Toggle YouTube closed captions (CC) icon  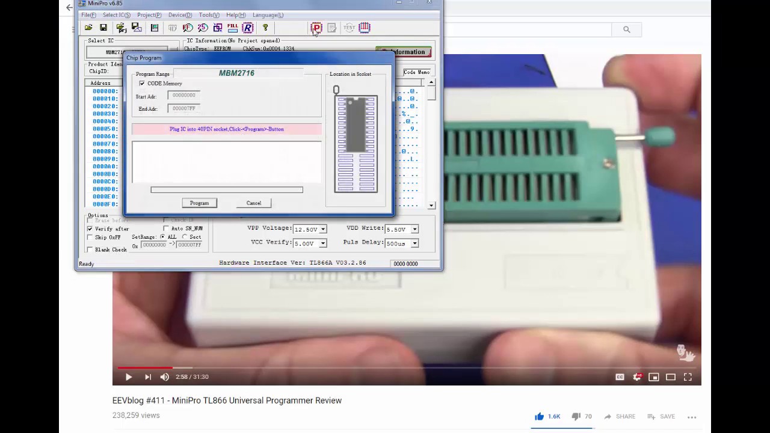pos(620,377)
